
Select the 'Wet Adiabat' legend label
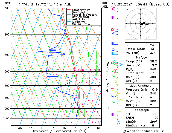point(81,19)
